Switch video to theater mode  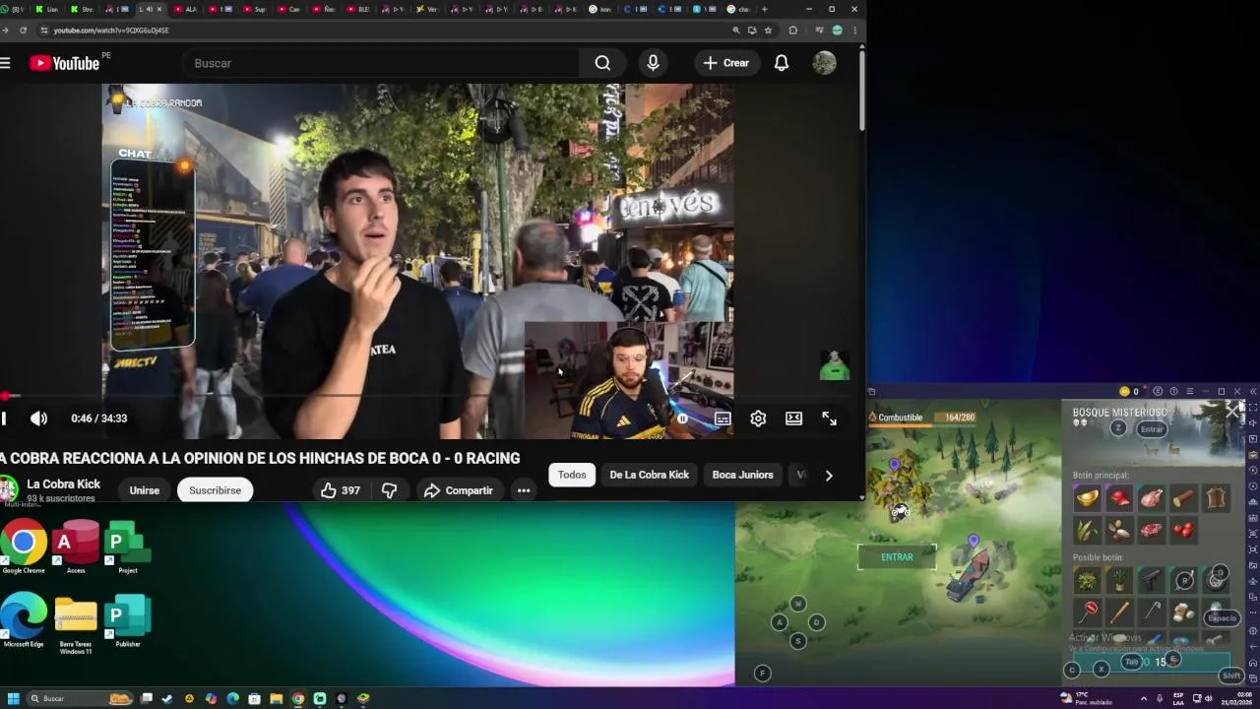[x=793, y=419]
